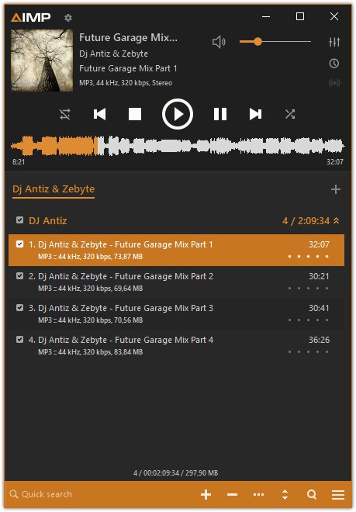Toggle shuffle playback mode
Image resolution: width=356 pixels, height=512 pixels.
tap(290, 114)
